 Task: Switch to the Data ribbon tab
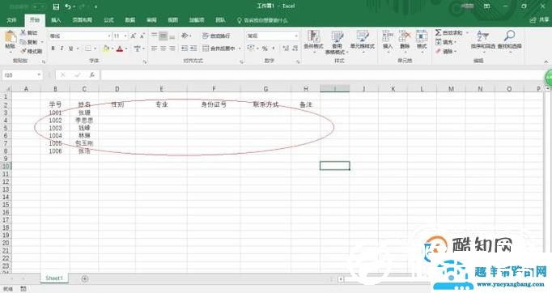[x=130, y=20]
